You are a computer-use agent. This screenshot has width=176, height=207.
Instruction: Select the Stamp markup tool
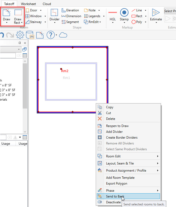pyautogui.click(x=124, y=16)
